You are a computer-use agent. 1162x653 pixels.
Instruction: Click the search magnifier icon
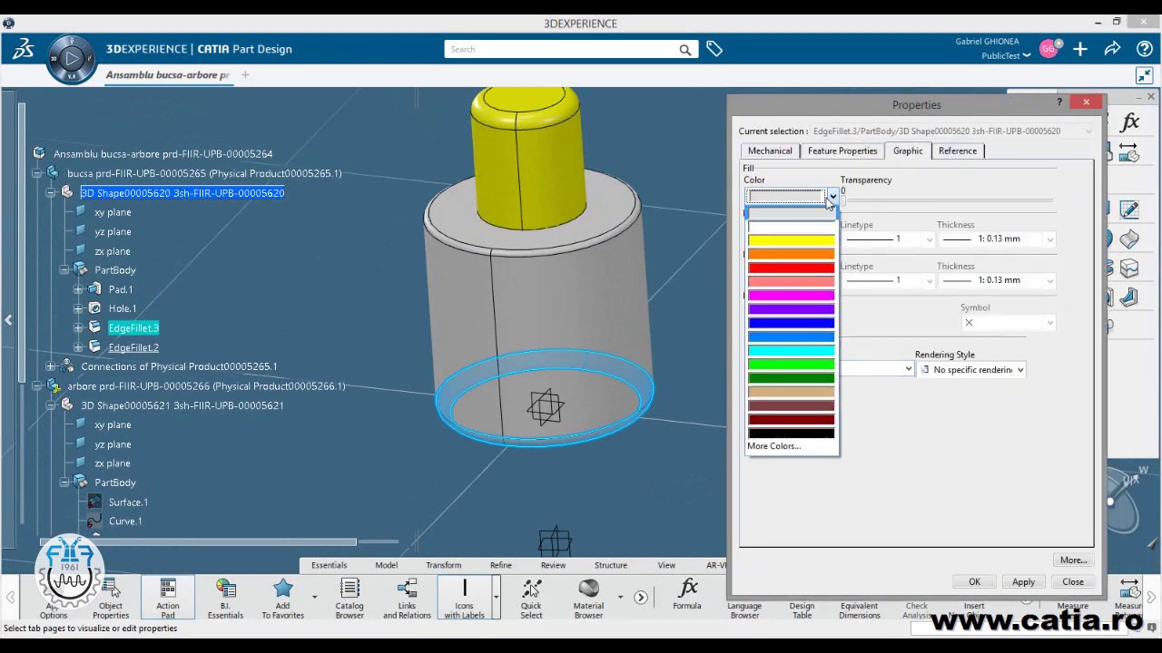(x=685, y=50)
